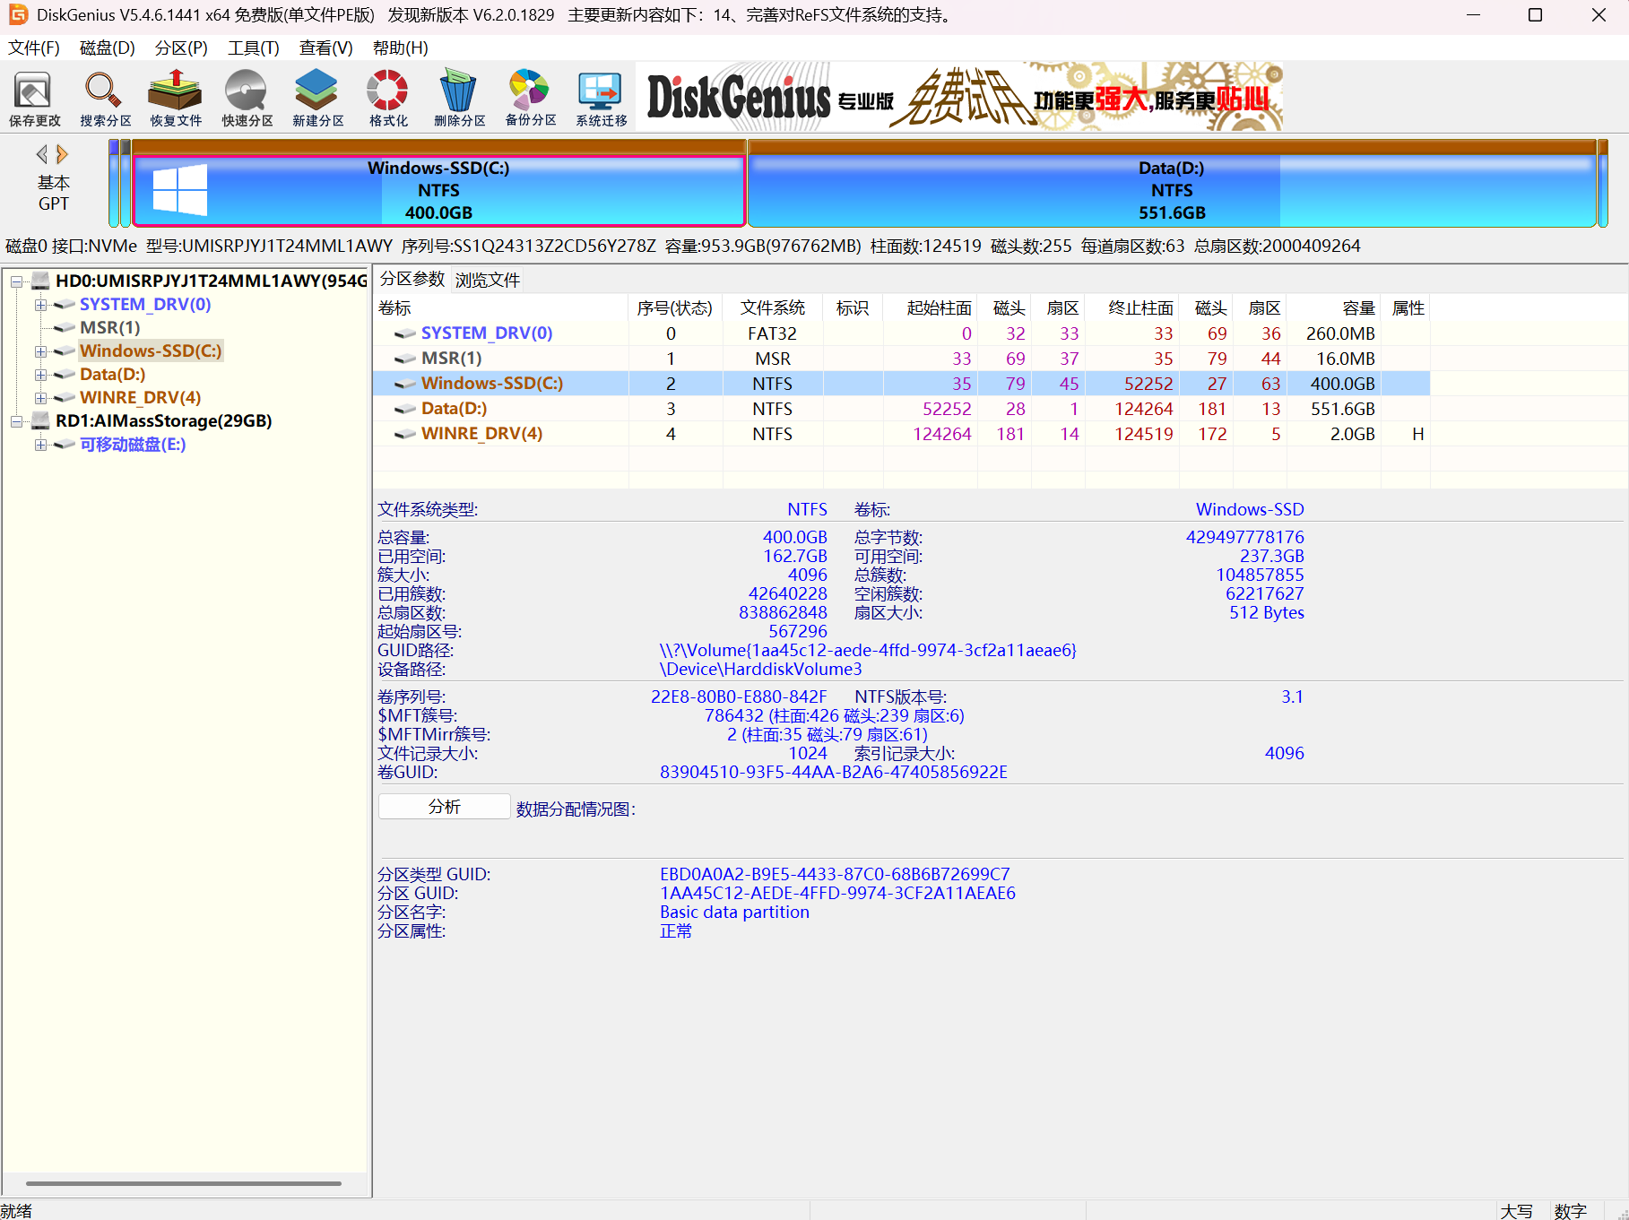Click the Delete Partition (删除分区) icon
1629x1220 pixels.
point(459,98)
